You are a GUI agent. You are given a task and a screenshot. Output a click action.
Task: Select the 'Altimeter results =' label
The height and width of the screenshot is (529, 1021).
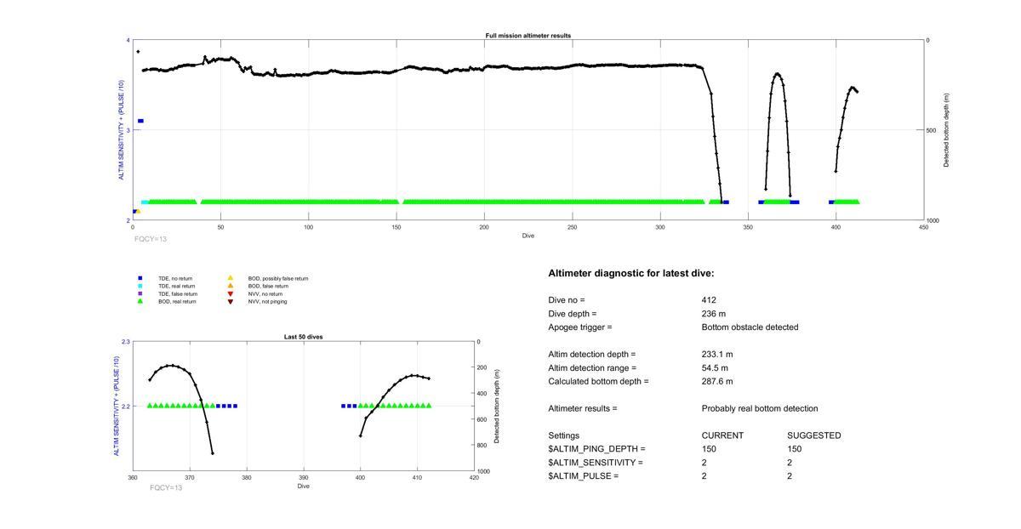pyautogui.click(x=583, y=409)
